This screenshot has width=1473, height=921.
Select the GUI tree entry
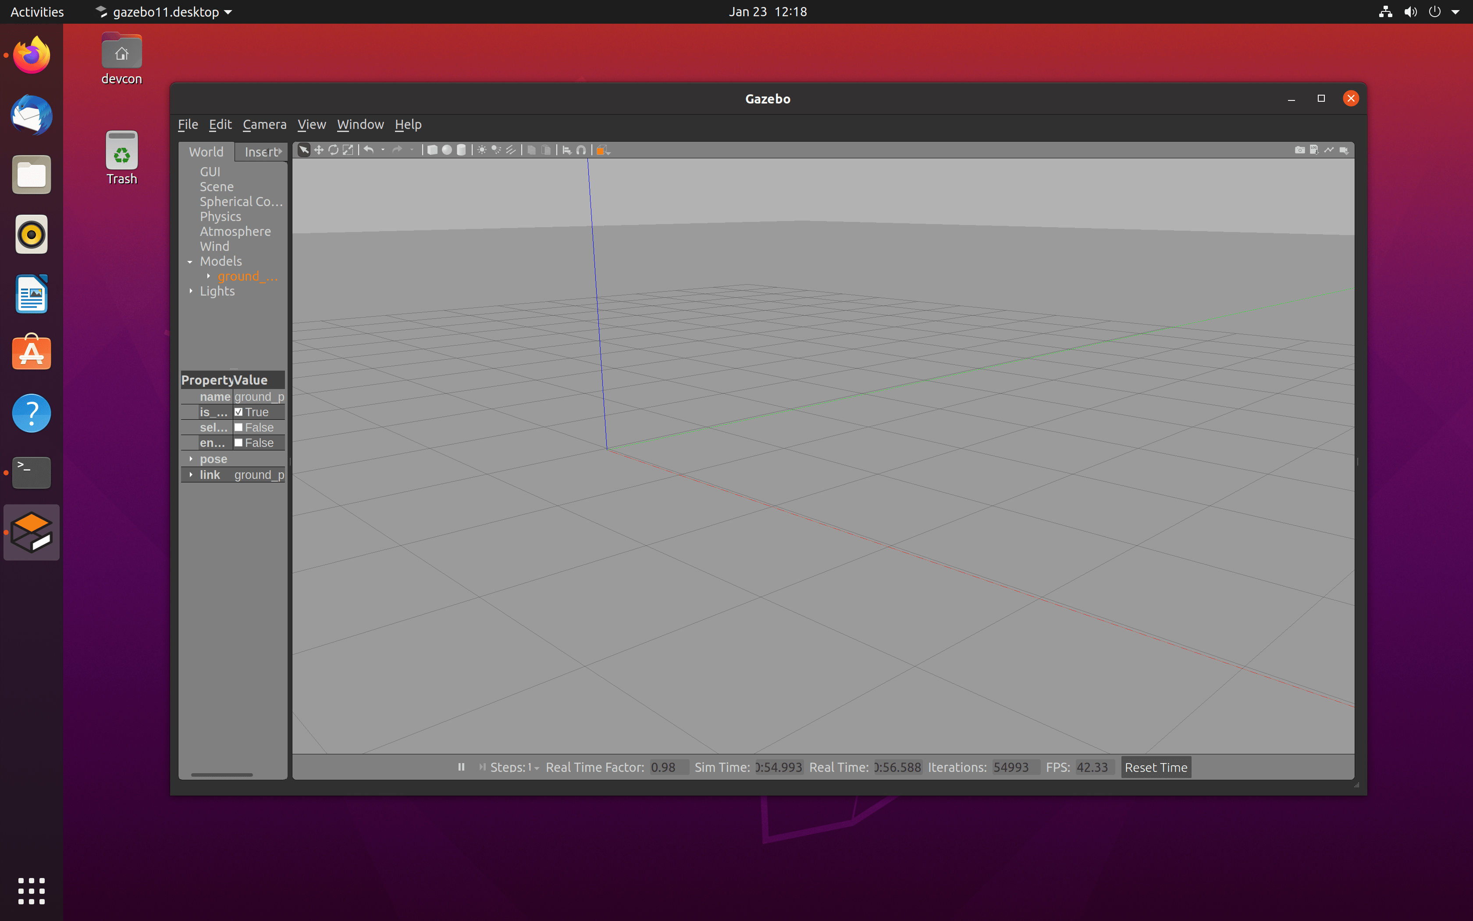(210, 172)
